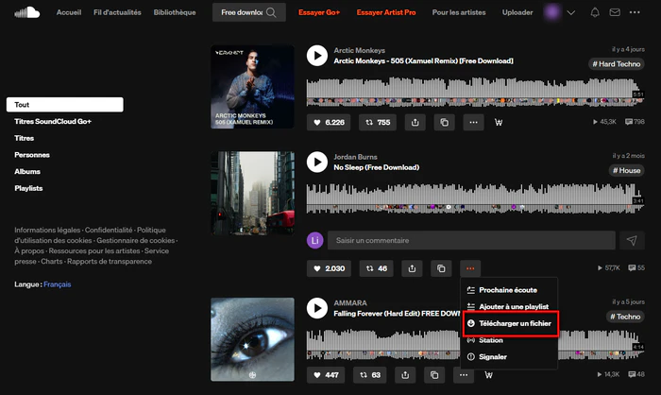Open the SoundCloud logo home link
Viewport: 661px width, 395px height.
click(x=27, y=12)
